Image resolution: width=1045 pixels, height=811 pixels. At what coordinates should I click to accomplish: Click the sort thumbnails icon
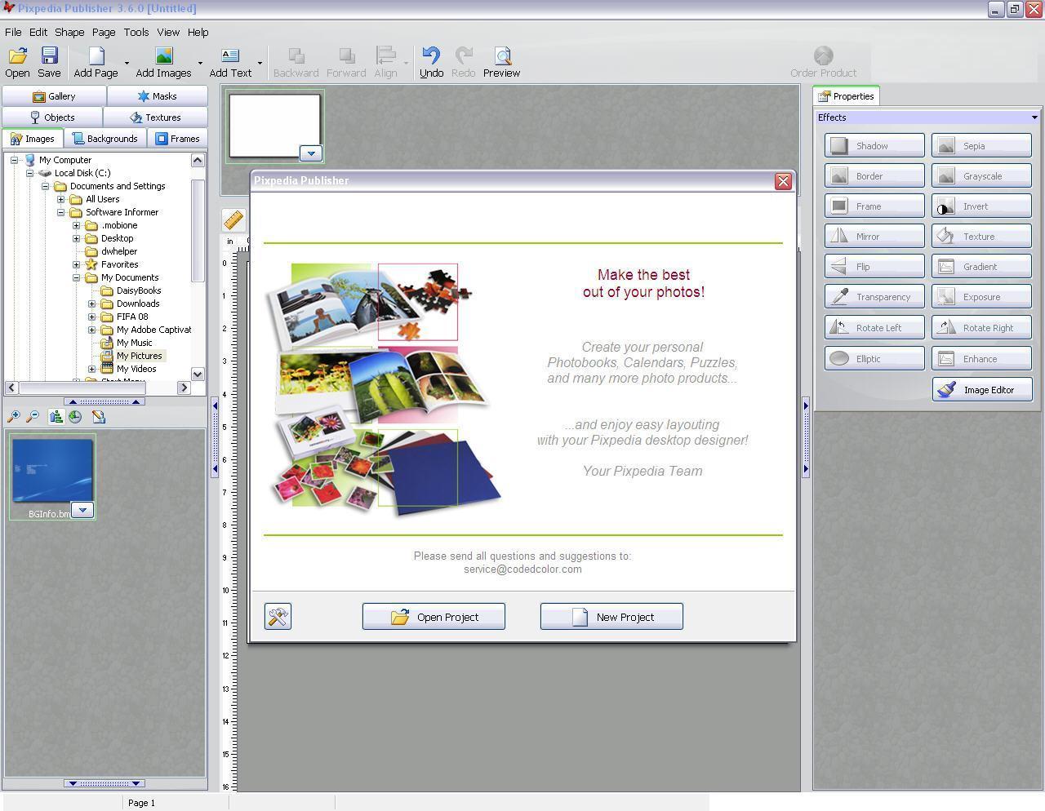[56, 417]
